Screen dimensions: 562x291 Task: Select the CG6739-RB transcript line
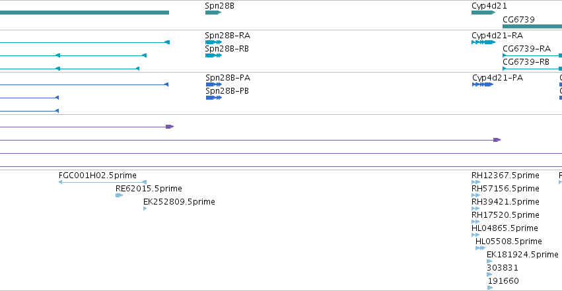click(532, 69)
